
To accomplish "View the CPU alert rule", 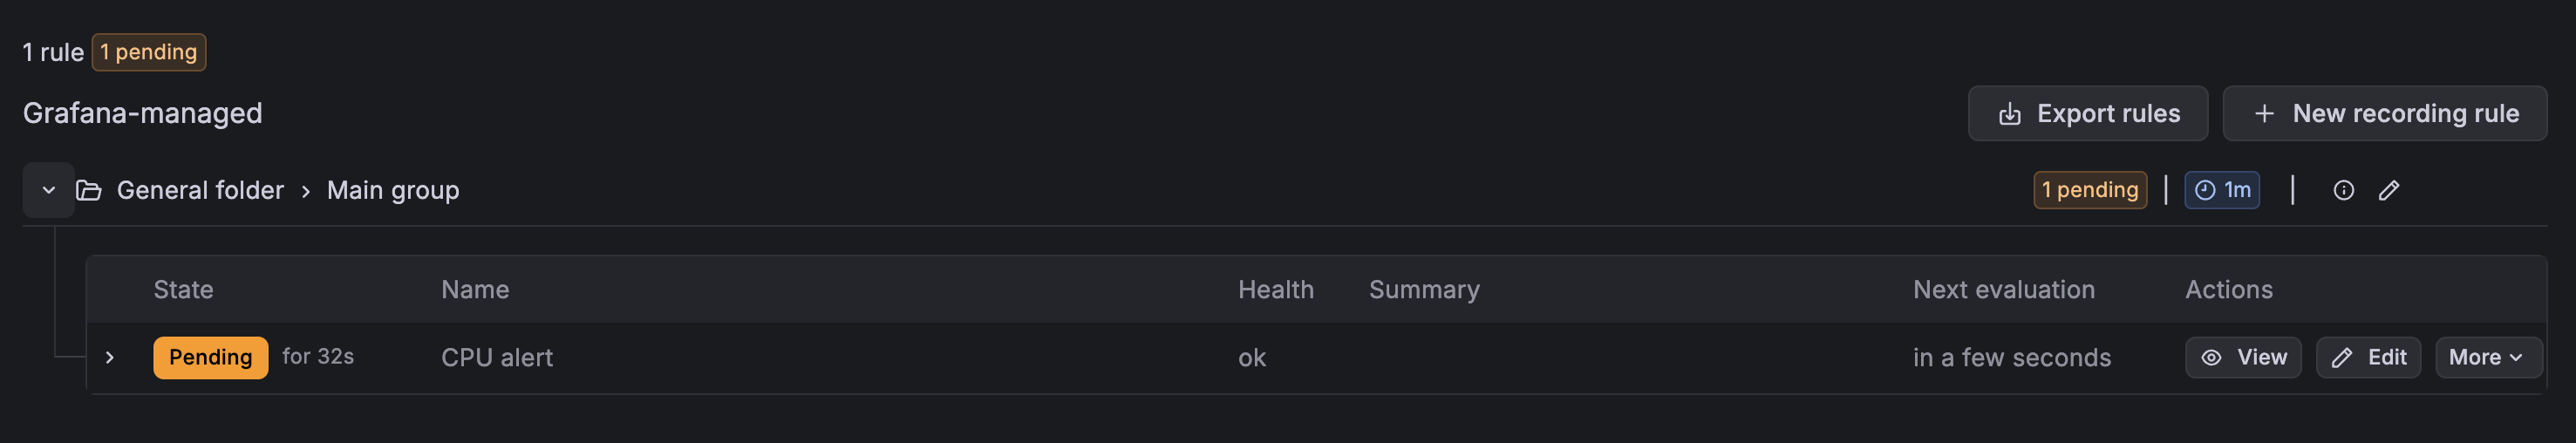I will (x=2243, y=357).
